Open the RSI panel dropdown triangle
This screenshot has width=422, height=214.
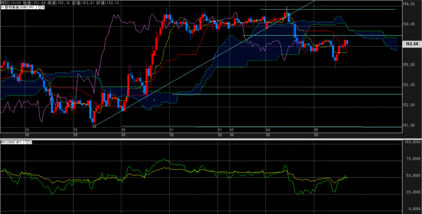pos(27,142)
